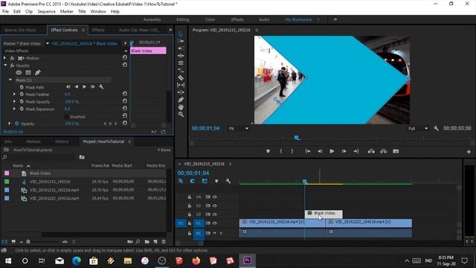
Task: Sort Project panel by Name column
Action: pos(18,165)
